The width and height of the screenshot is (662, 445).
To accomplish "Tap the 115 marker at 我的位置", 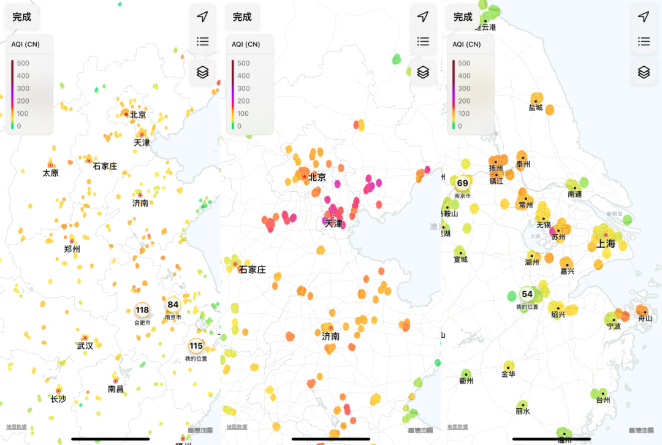I will point(196,346).
